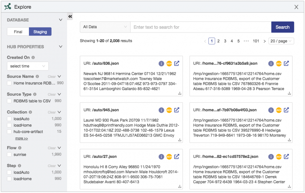Click the Search button
Image resolution: width=305 pixels, height=193 pixels.
[282, 27]
